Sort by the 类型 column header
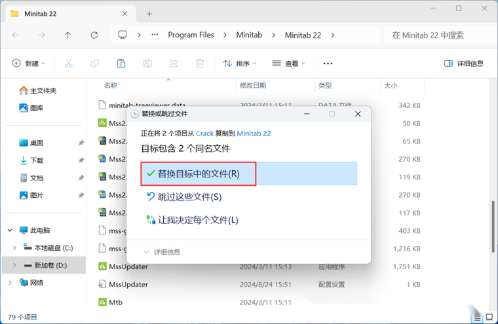 click(x=325, y=85)
